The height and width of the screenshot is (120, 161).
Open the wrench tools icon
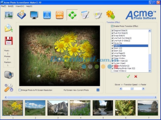click(x=9, y=88)
